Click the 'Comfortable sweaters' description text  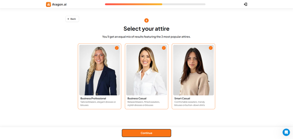click(x=190, y=103)
